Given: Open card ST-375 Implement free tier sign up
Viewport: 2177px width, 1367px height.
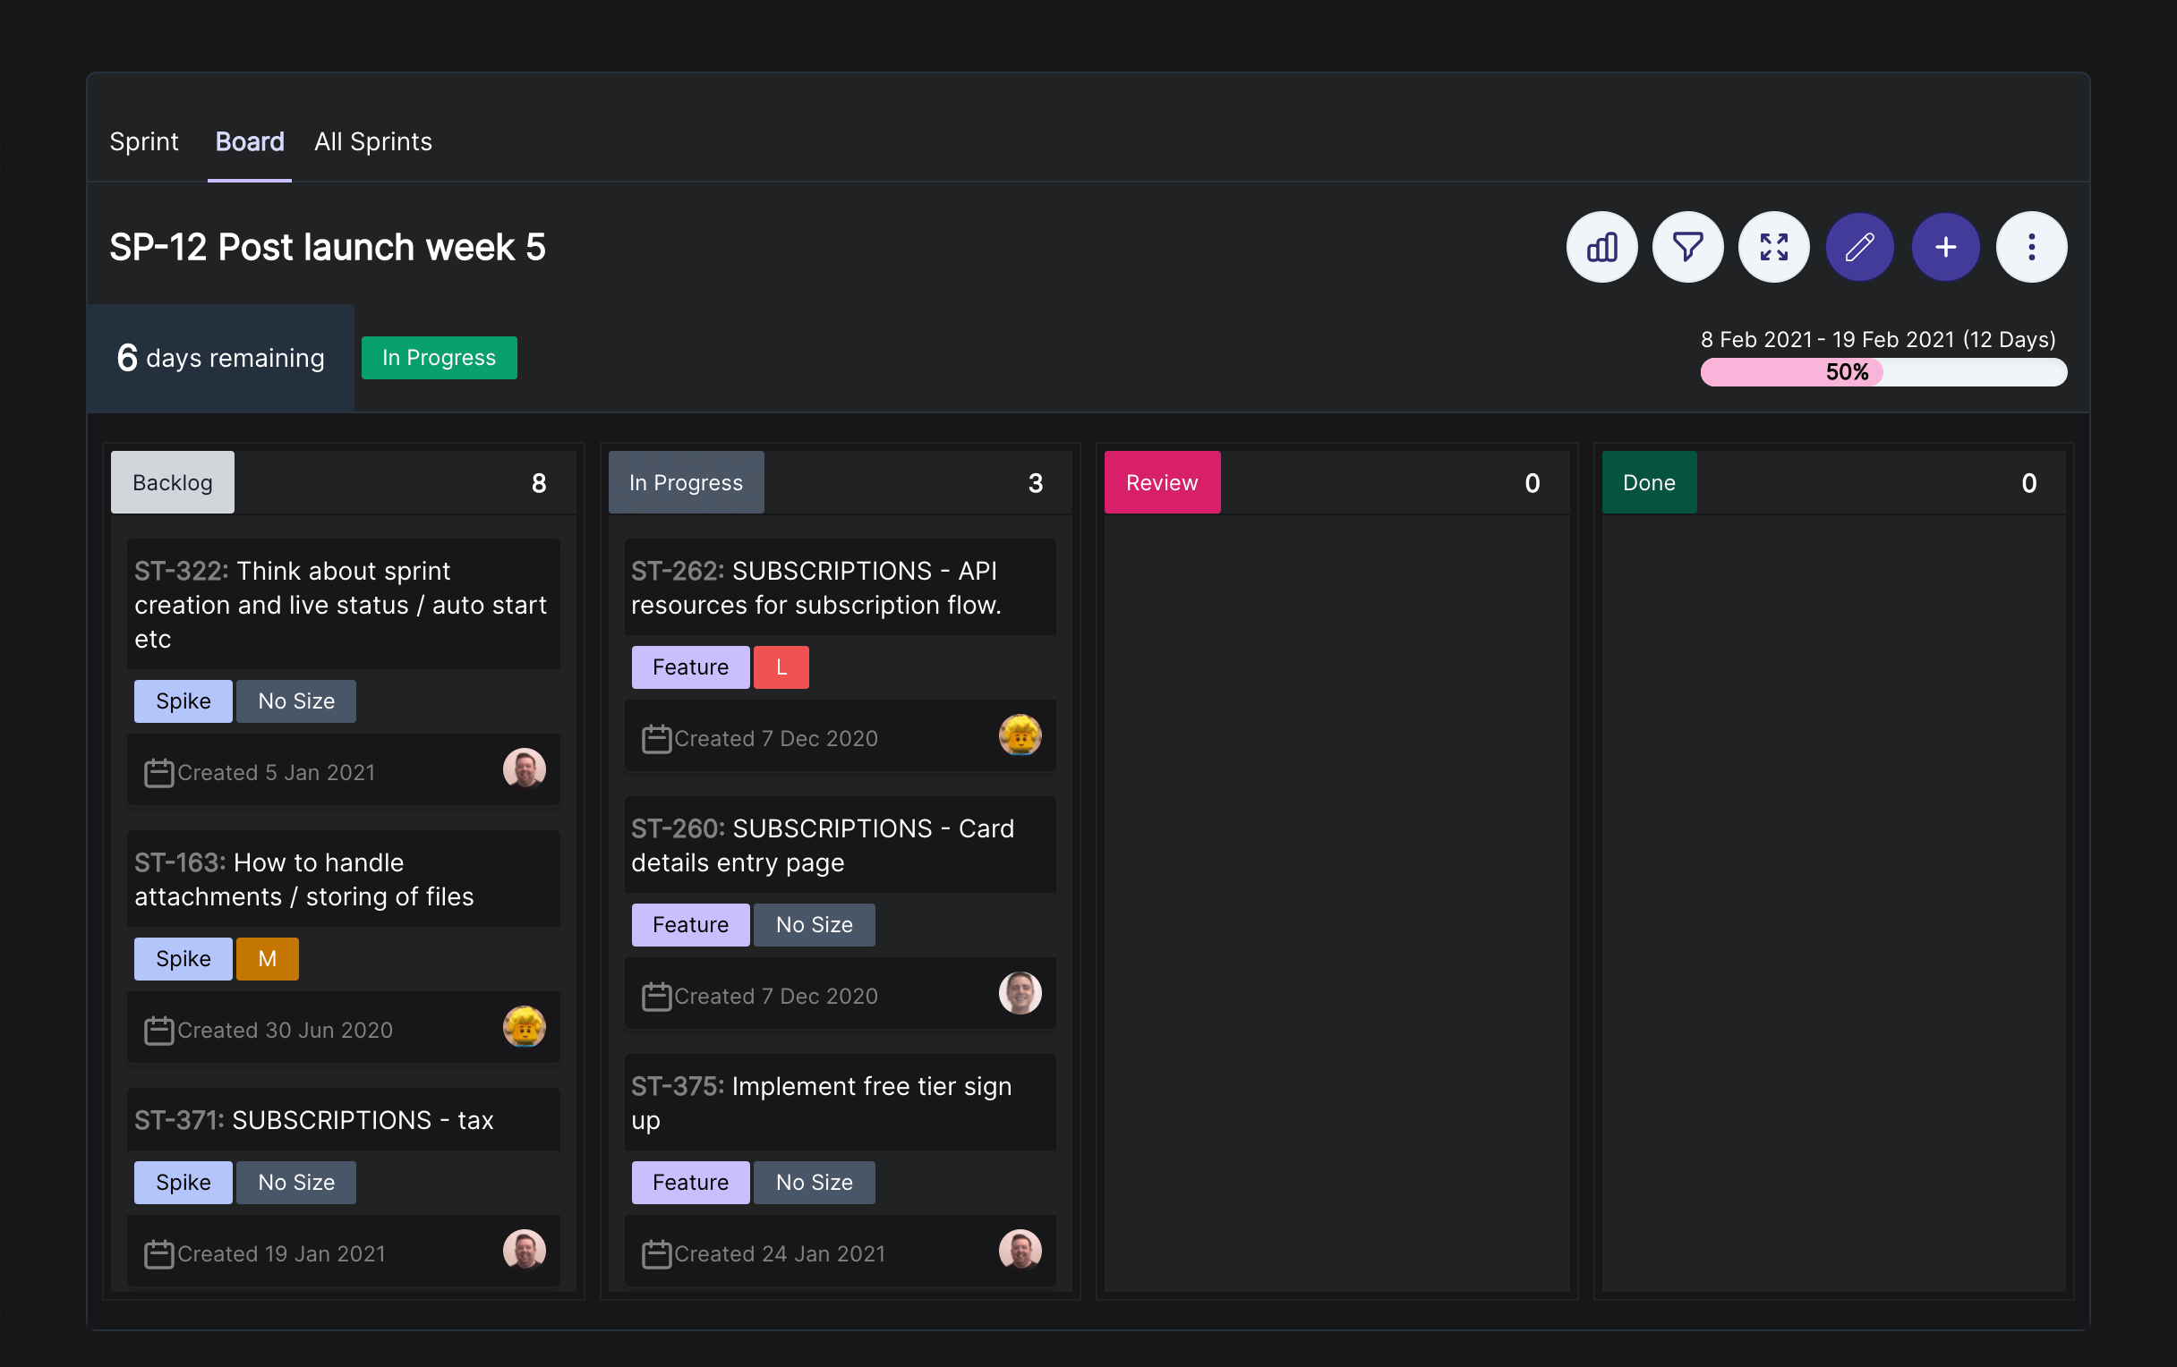Looking at the screenshot, I should coord(821,1102).
